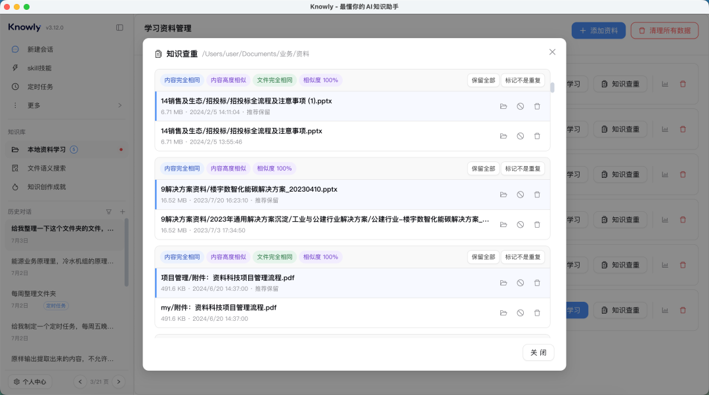Screen dimensions: 709x395
Task: Ignore the my/附件 PDF with ban icon
Action: click(521, 313)
